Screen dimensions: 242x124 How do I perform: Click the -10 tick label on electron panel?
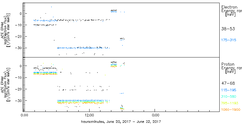point(18,25)
